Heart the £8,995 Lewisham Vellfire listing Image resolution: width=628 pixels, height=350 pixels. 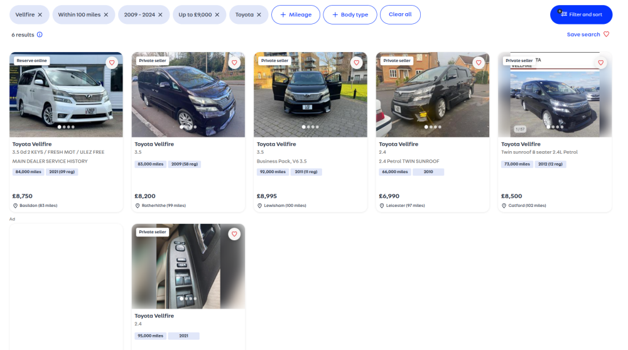coord(357,63)
